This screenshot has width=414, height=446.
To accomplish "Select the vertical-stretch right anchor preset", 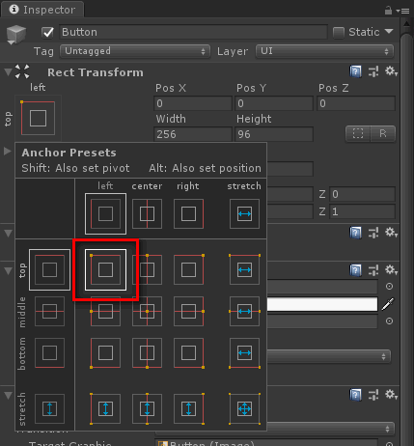I will (x=188, y=408).
